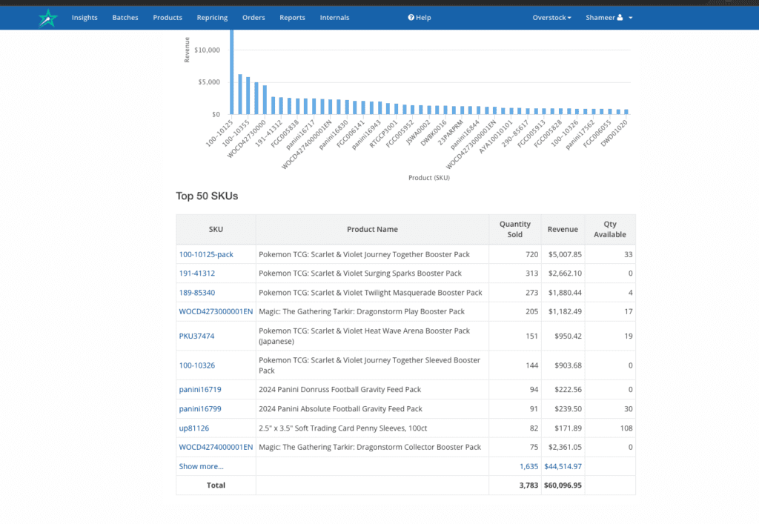Select the 2024 Panini Donruss Football product name
Viewport: 759px width, 524px height.
[x=339, y=390]
